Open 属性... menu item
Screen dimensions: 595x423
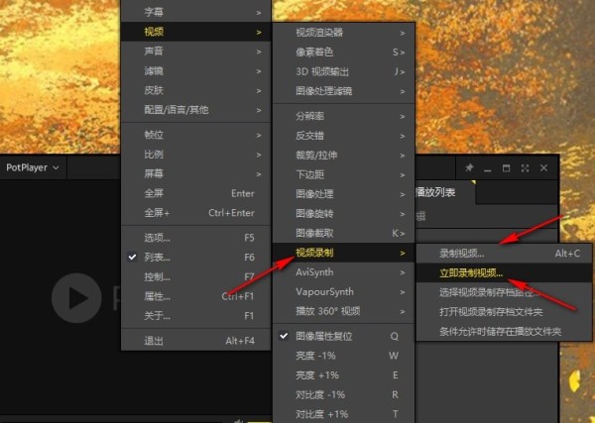195,296
